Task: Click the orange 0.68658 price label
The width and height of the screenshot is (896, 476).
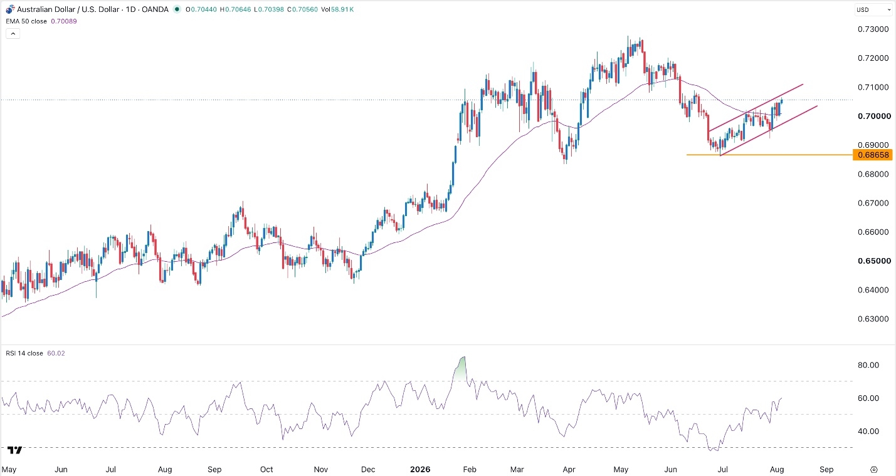Action: (873, 155)
